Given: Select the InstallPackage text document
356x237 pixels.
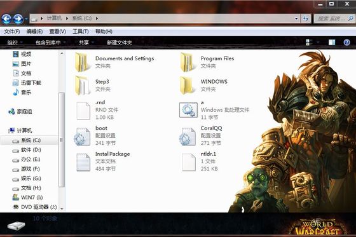Looking at the screenshot, I should click(x=103, y=161).
